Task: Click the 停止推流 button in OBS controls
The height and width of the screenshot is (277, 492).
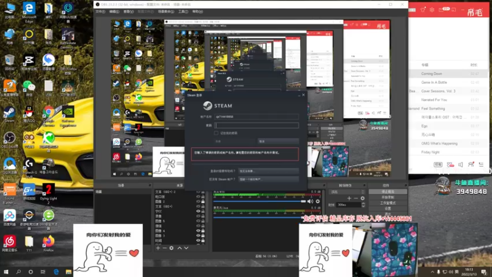Action: pos(388,191)
